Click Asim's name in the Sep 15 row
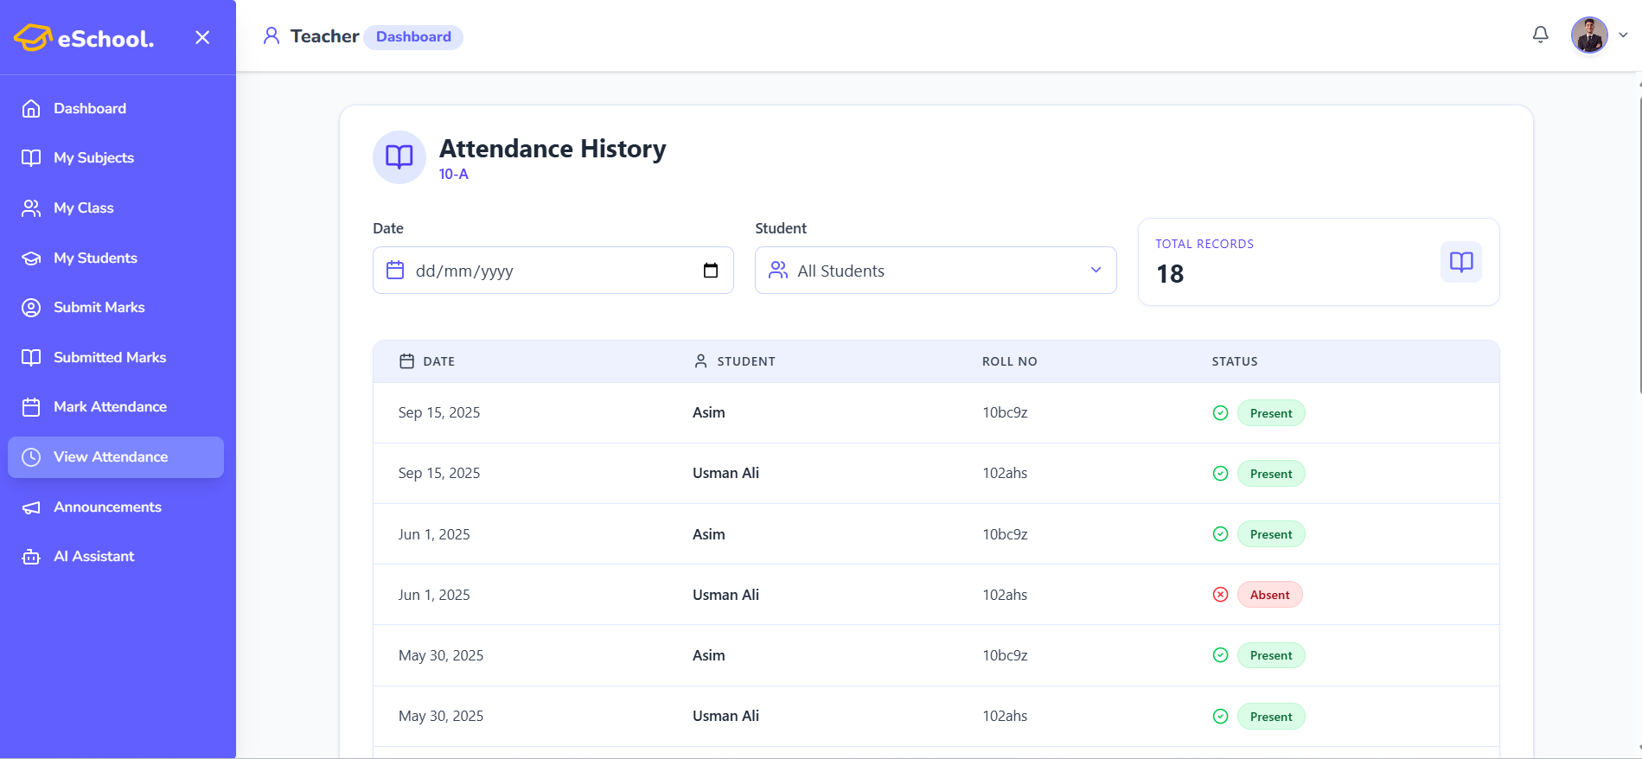Screen dimensions: 1642x759 click(709, 412)
